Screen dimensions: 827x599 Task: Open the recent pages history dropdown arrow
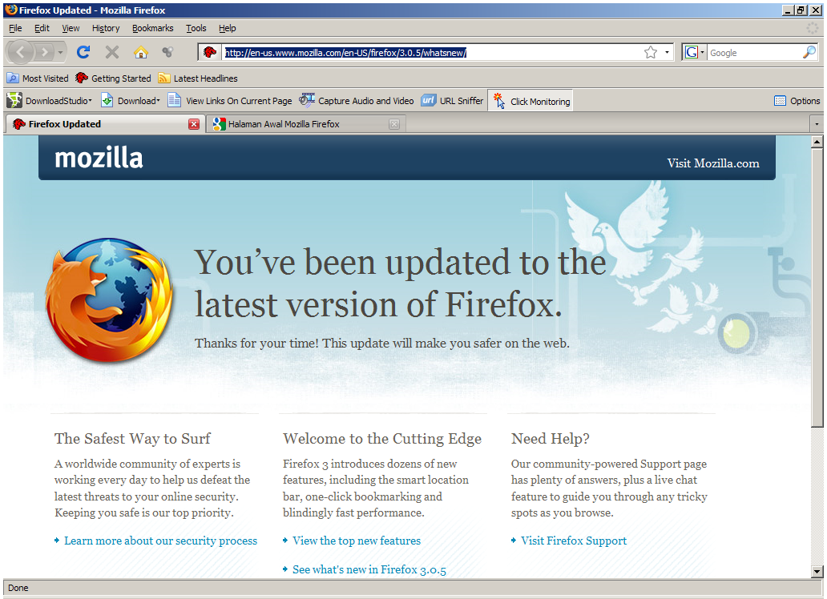coord(61,52)
